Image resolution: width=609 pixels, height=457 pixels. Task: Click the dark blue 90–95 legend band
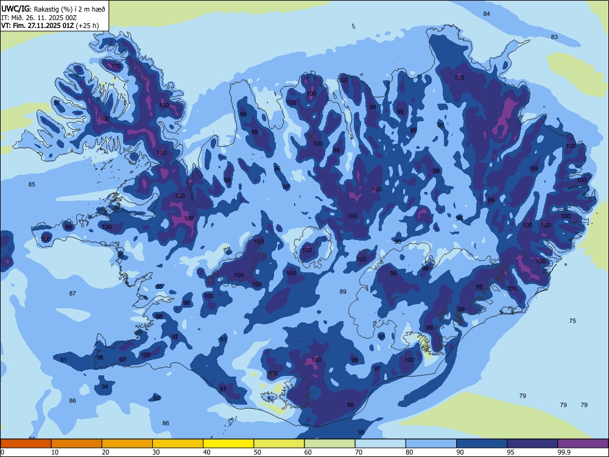click(x=482, y=444)
